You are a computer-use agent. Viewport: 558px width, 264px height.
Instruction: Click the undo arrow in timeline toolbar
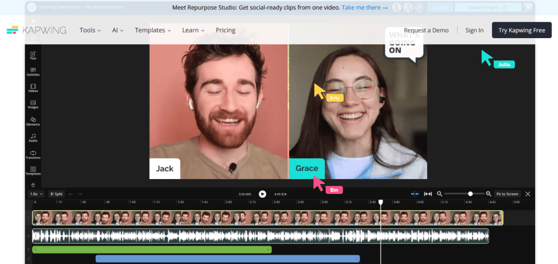pyautogui.click(x=70, y=194)
